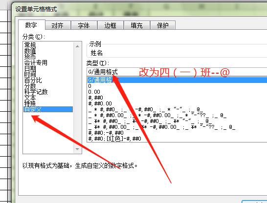Select format code #,##0
Image resolution: width=267 pixels, height=203 pixels.
(x=177, y=98)
